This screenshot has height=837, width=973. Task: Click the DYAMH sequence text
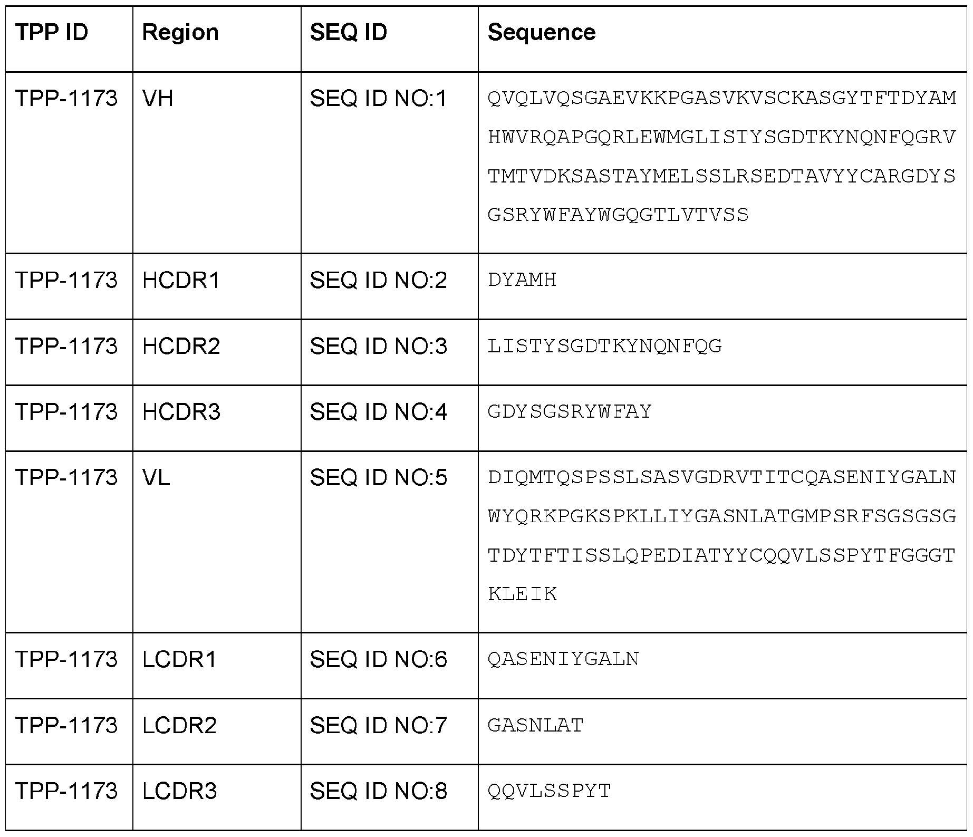click(x=522, y=280)
